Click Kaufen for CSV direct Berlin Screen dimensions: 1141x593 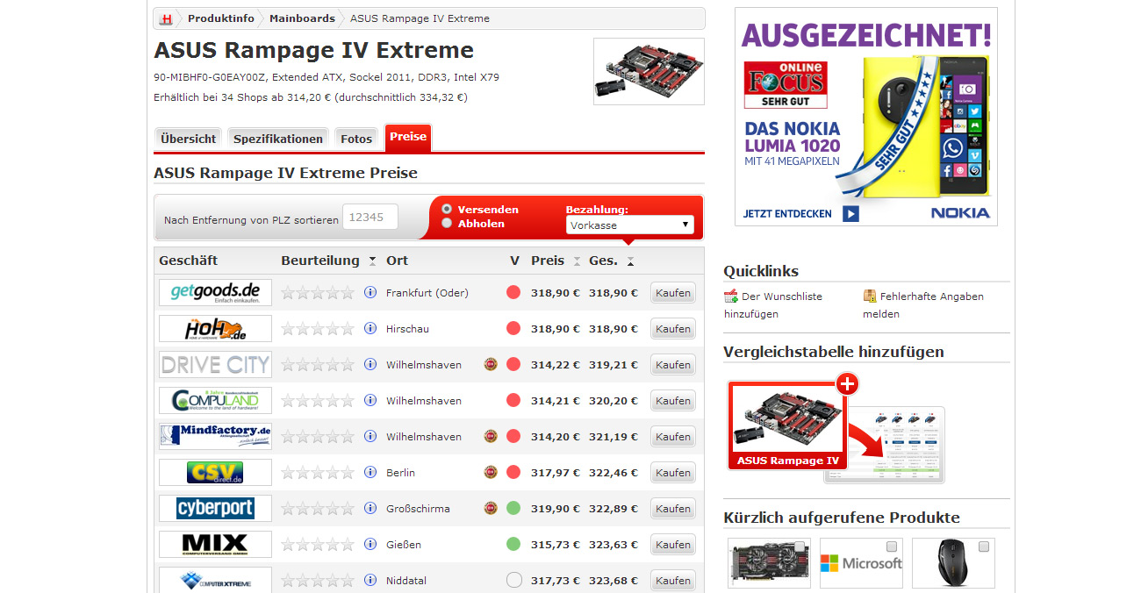(673, 473)
